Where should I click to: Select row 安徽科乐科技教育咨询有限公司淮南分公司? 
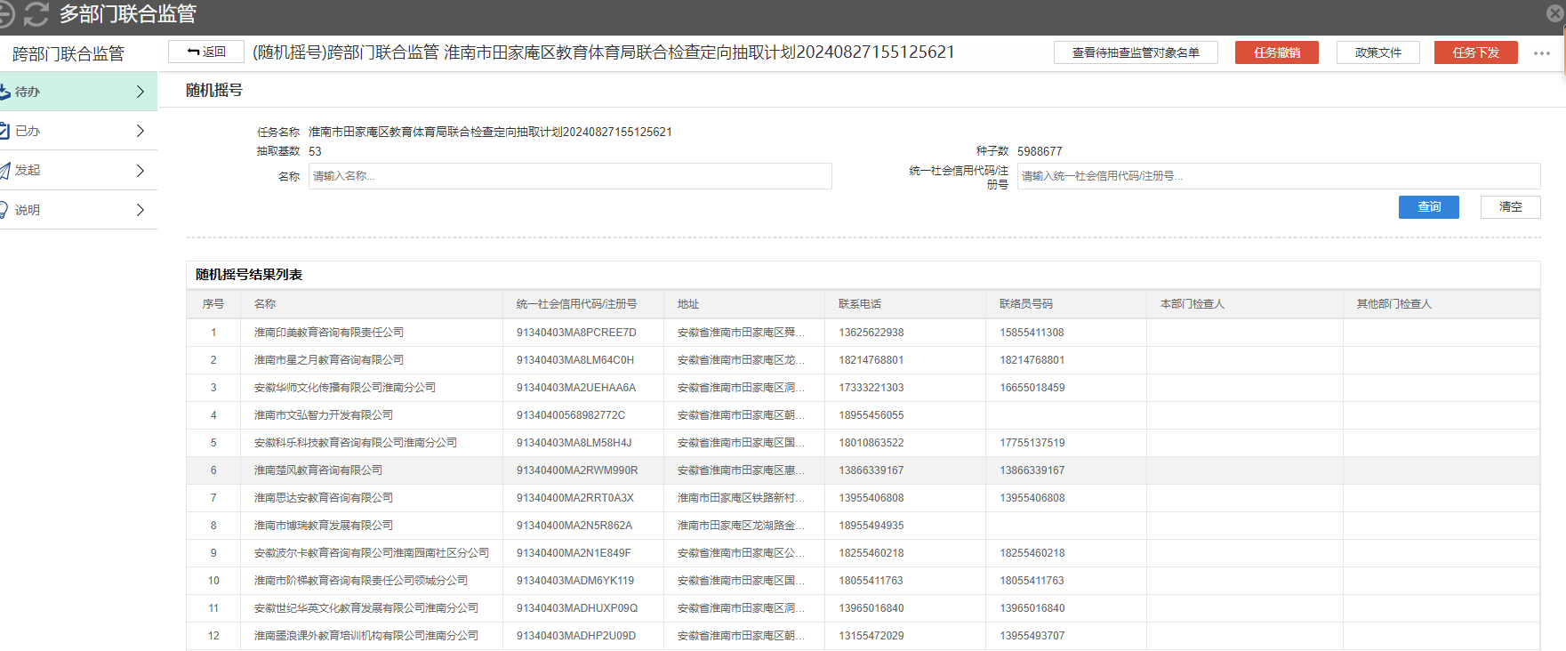coord(863,443)
